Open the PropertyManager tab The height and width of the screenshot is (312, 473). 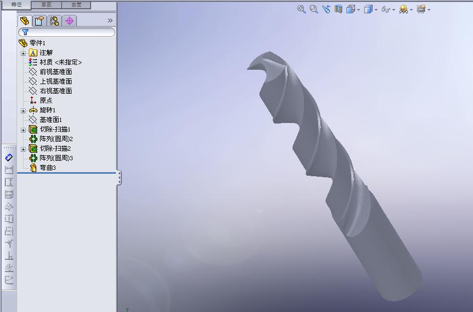pyautogui.click(x=40, y=20)
